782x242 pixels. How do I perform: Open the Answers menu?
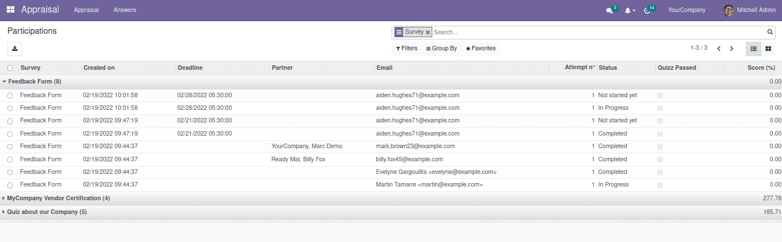click(x=124, y=10)
